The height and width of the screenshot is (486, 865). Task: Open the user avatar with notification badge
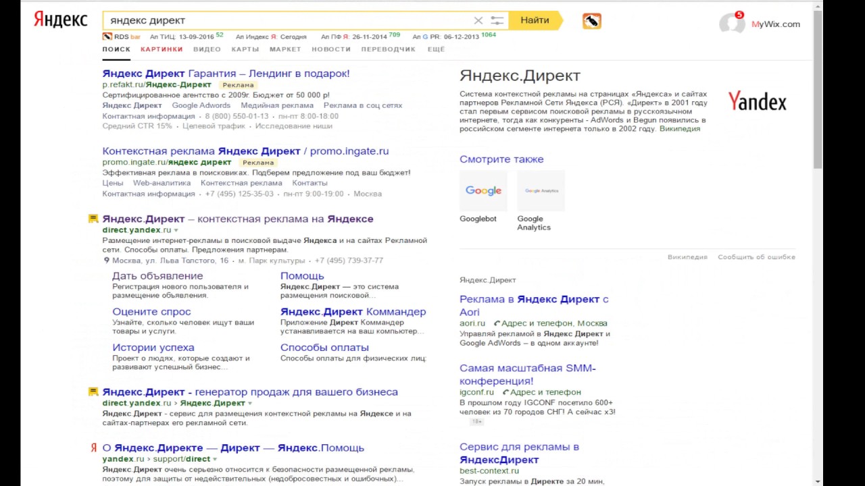[x=732, y=24]
